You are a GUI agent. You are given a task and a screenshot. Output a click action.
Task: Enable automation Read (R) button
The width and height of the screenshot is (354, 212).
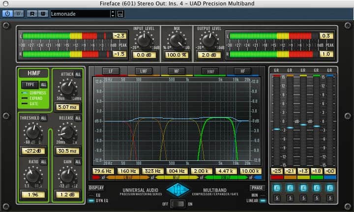pyautogui.click(x=32, y=14)
